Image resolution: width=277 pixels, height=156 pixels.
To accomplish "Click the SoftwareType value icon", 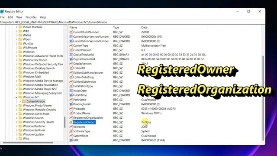I will pyautogui.click(x=71, y=131).
